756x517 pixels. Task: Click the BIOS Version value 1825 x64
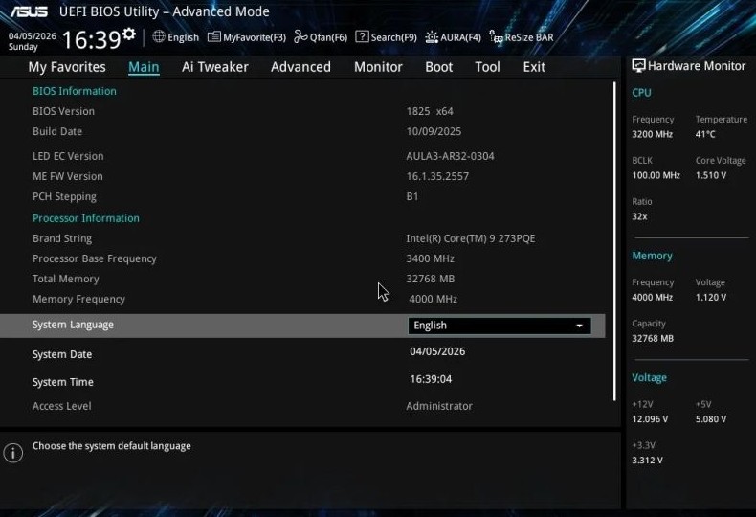430,111
